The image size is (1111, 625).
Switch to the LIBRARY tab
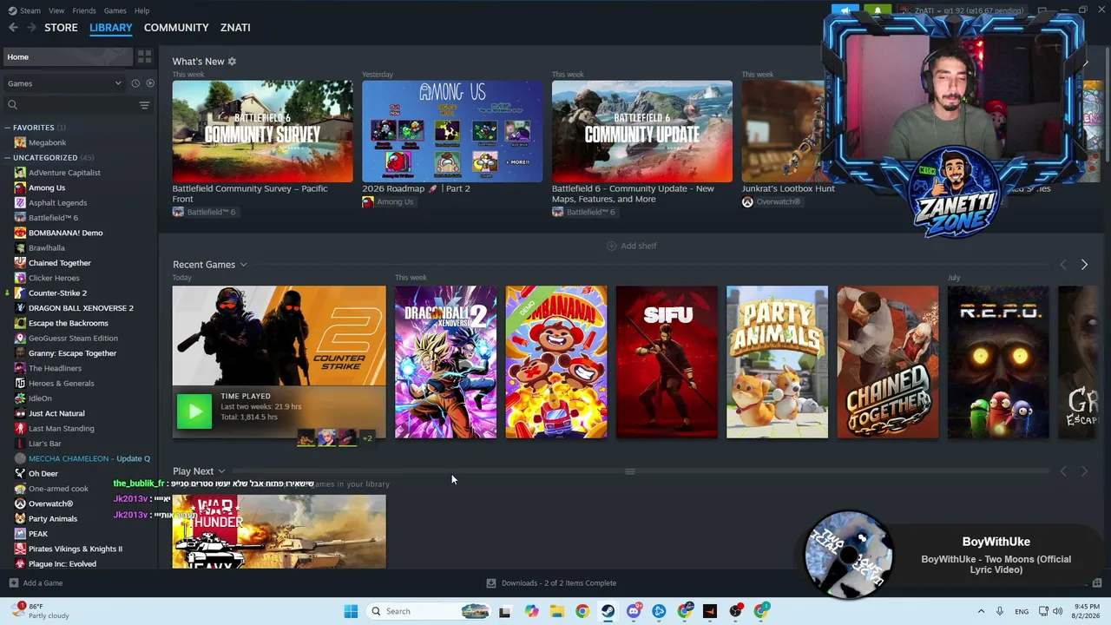[111, 28]
